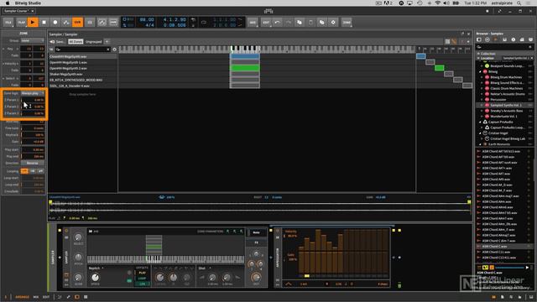Open macOS Spotlight search icon
This screenshot has height=302, width=537.
[519, 3]
